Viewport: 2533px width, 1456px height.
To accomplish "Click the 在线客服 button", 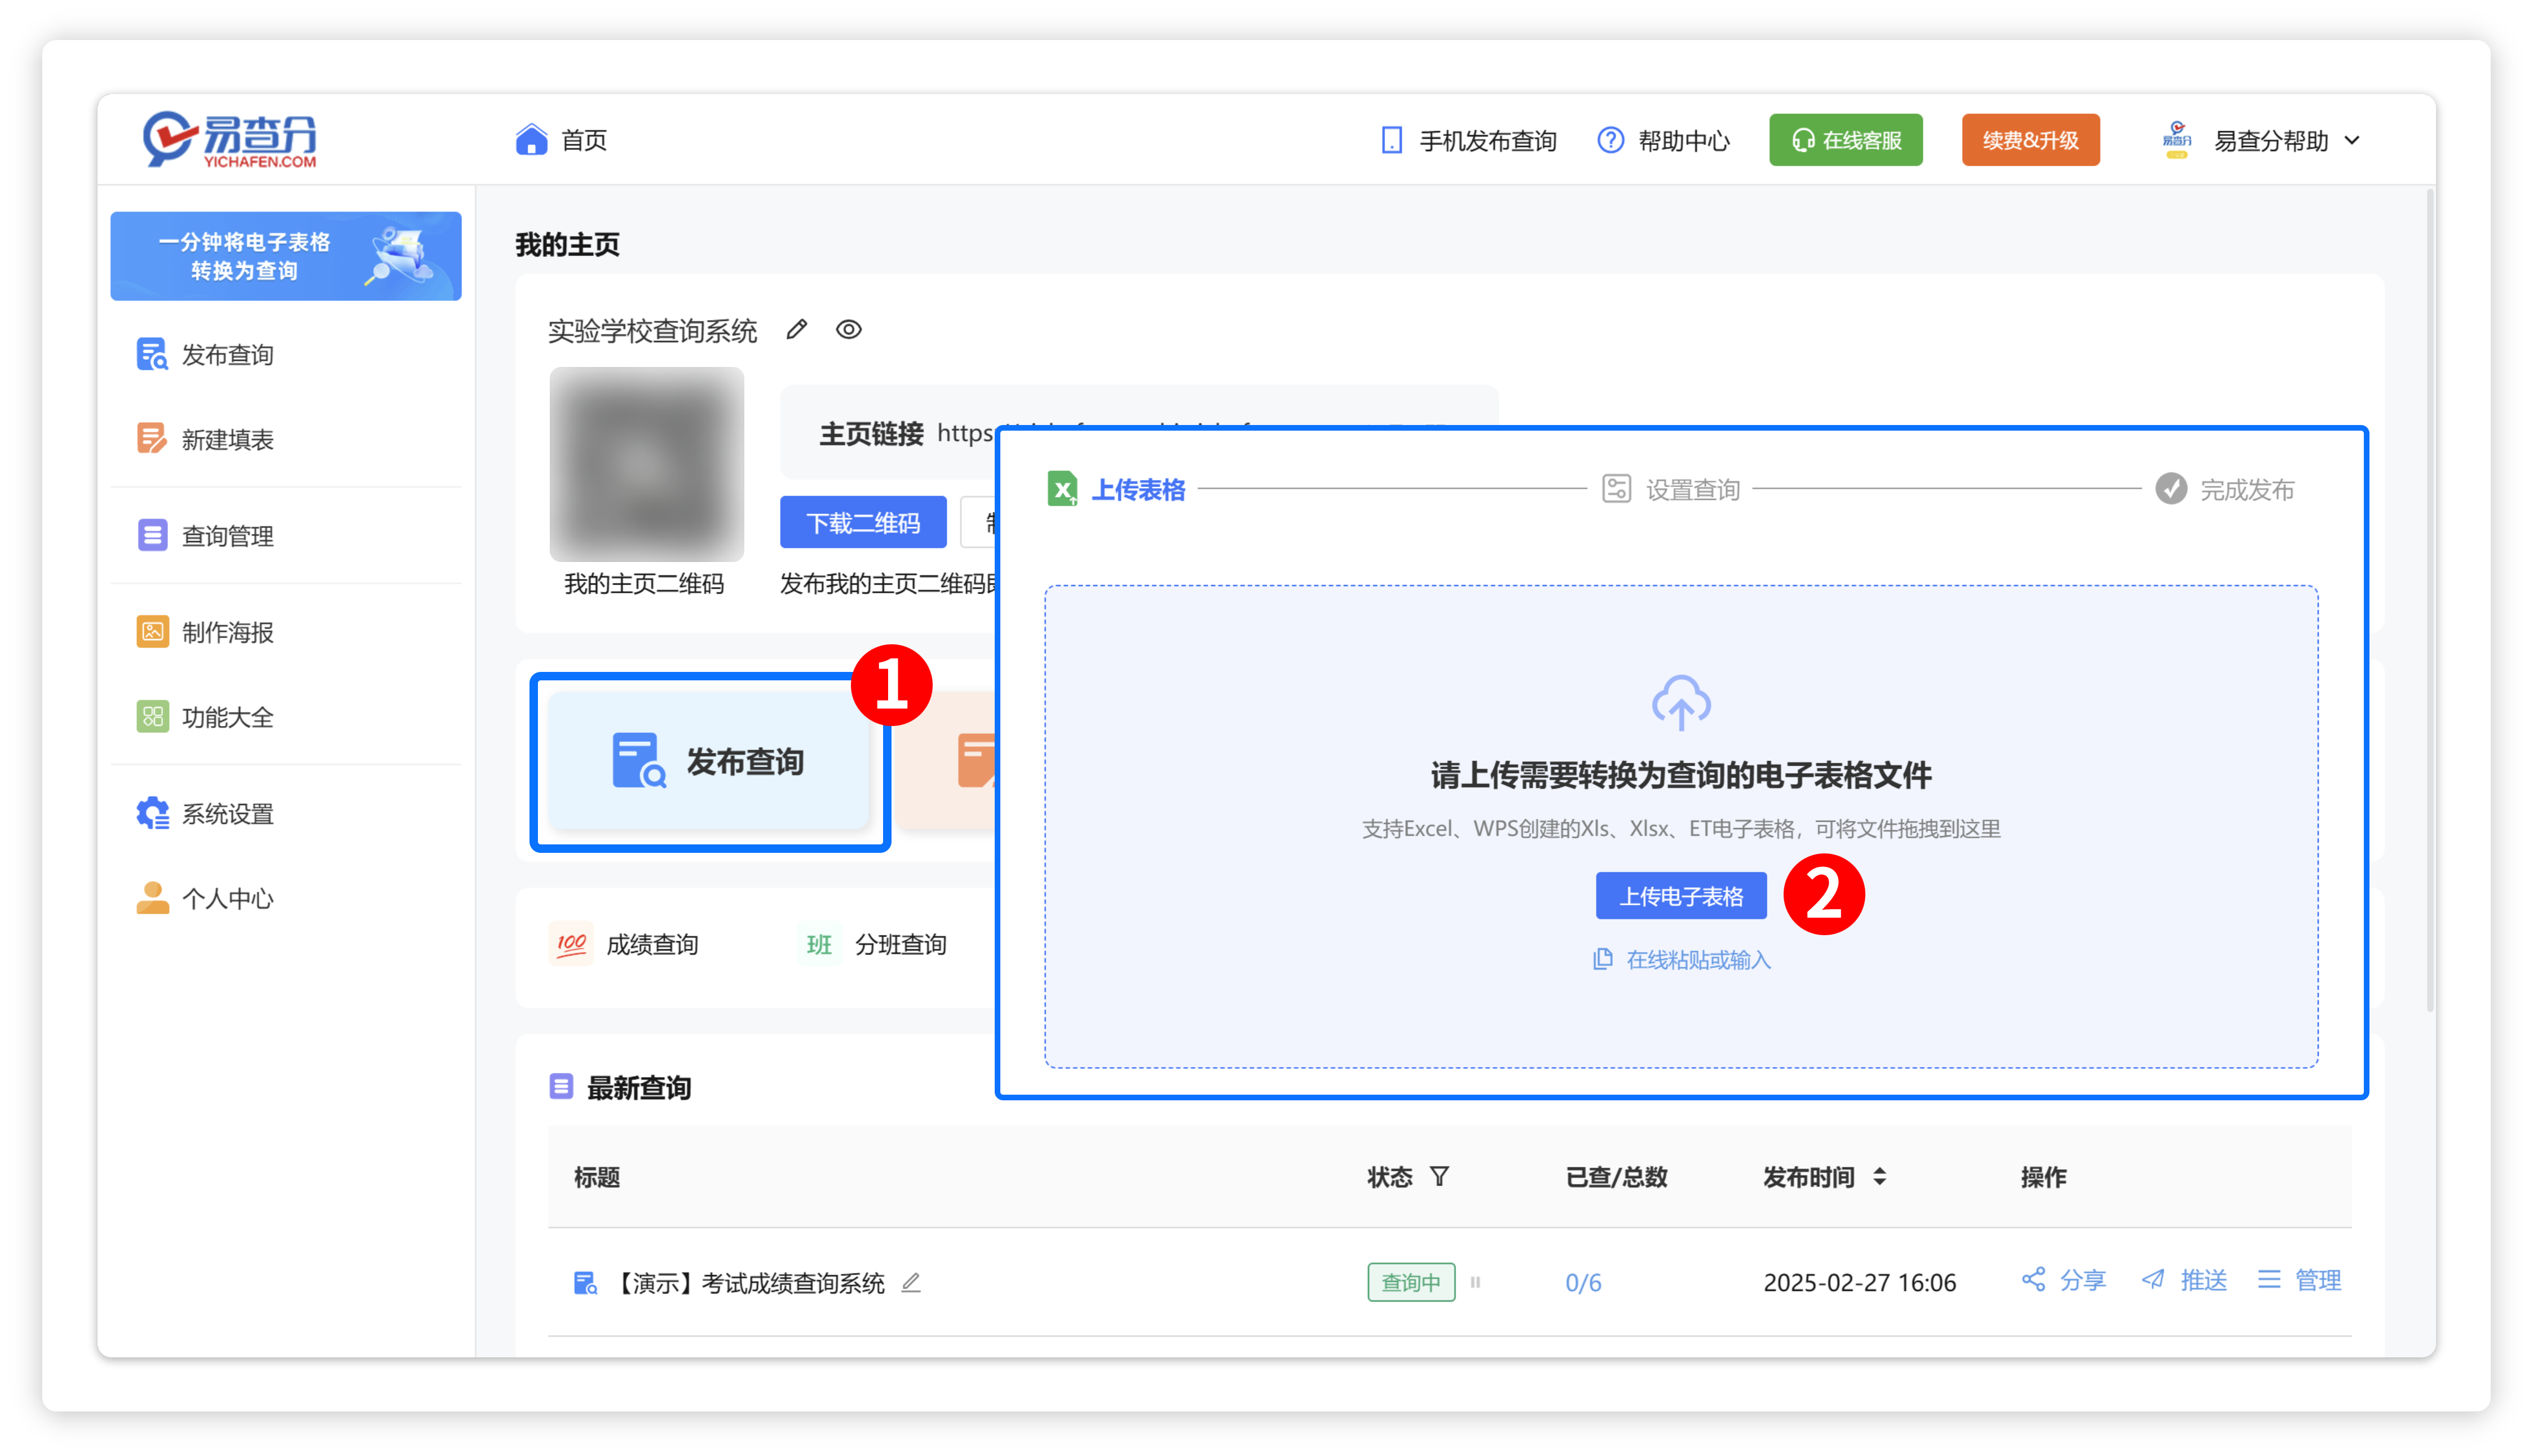I will pyautogui.click(x=1846, y=140).
